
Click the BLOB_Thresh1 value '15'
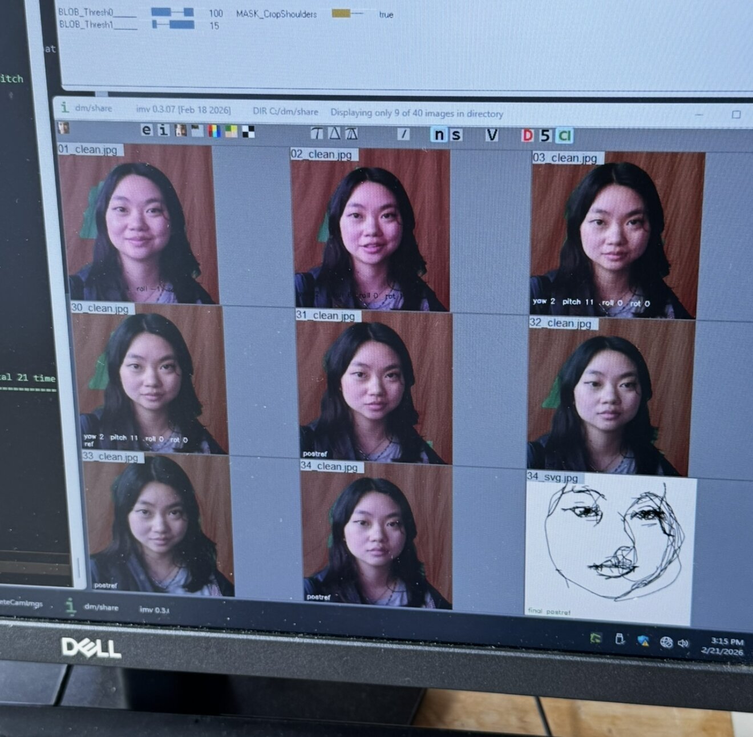coord(214,26)
